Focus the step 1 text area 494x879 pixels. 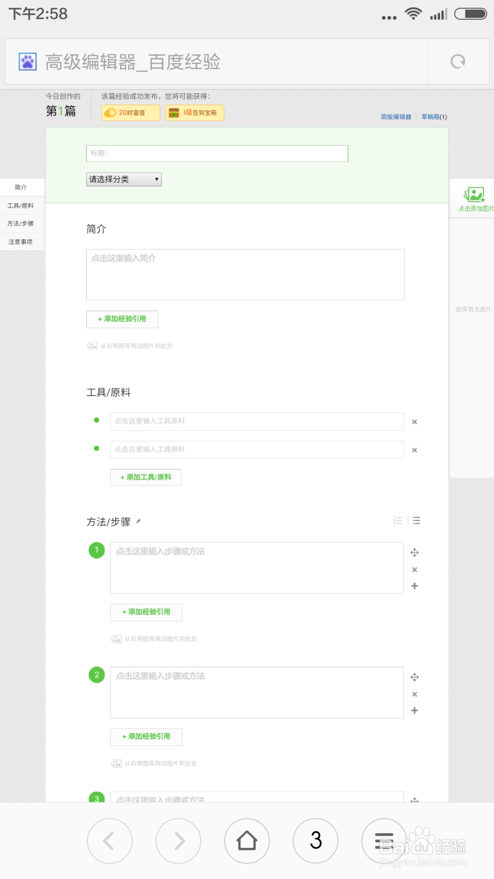pos(257,568)
